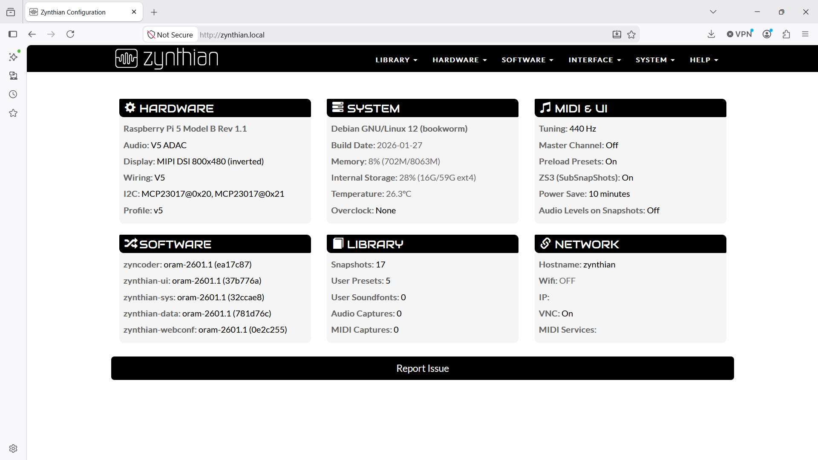Open the tab overview icon in title bar
This screenshot has width=818, height=460.
coord(11,12)
